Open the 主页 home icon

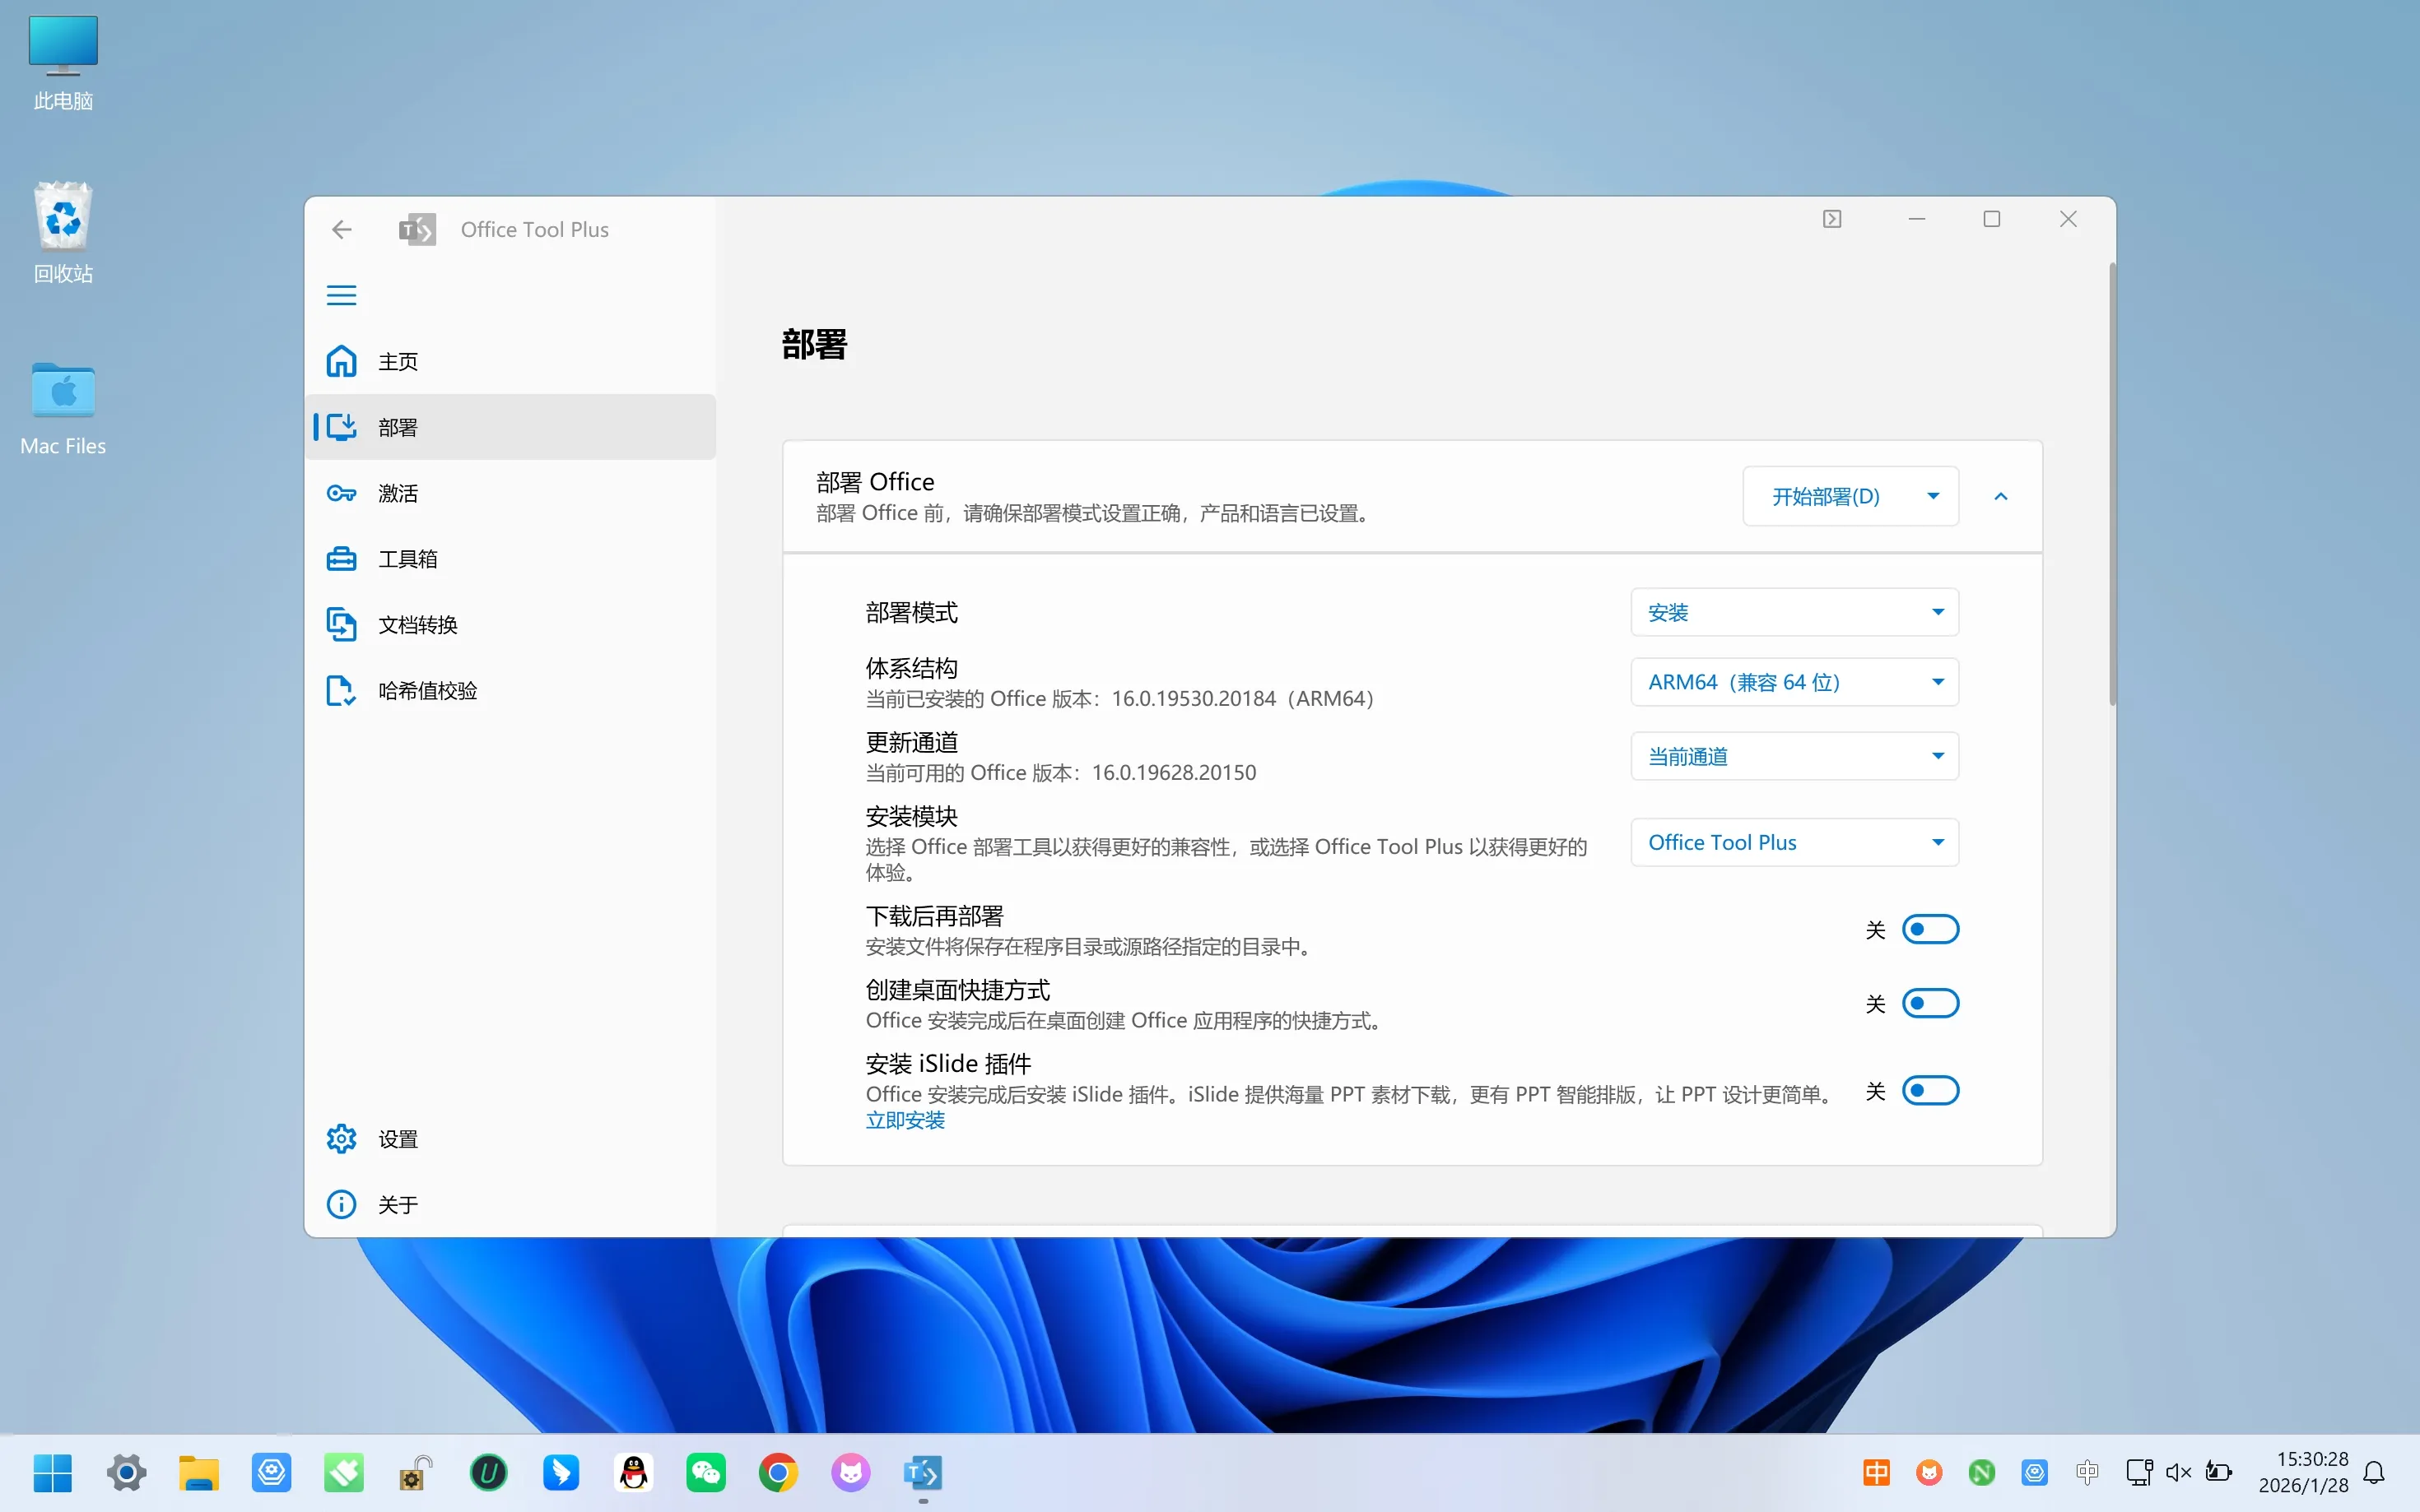coord(341,361)
